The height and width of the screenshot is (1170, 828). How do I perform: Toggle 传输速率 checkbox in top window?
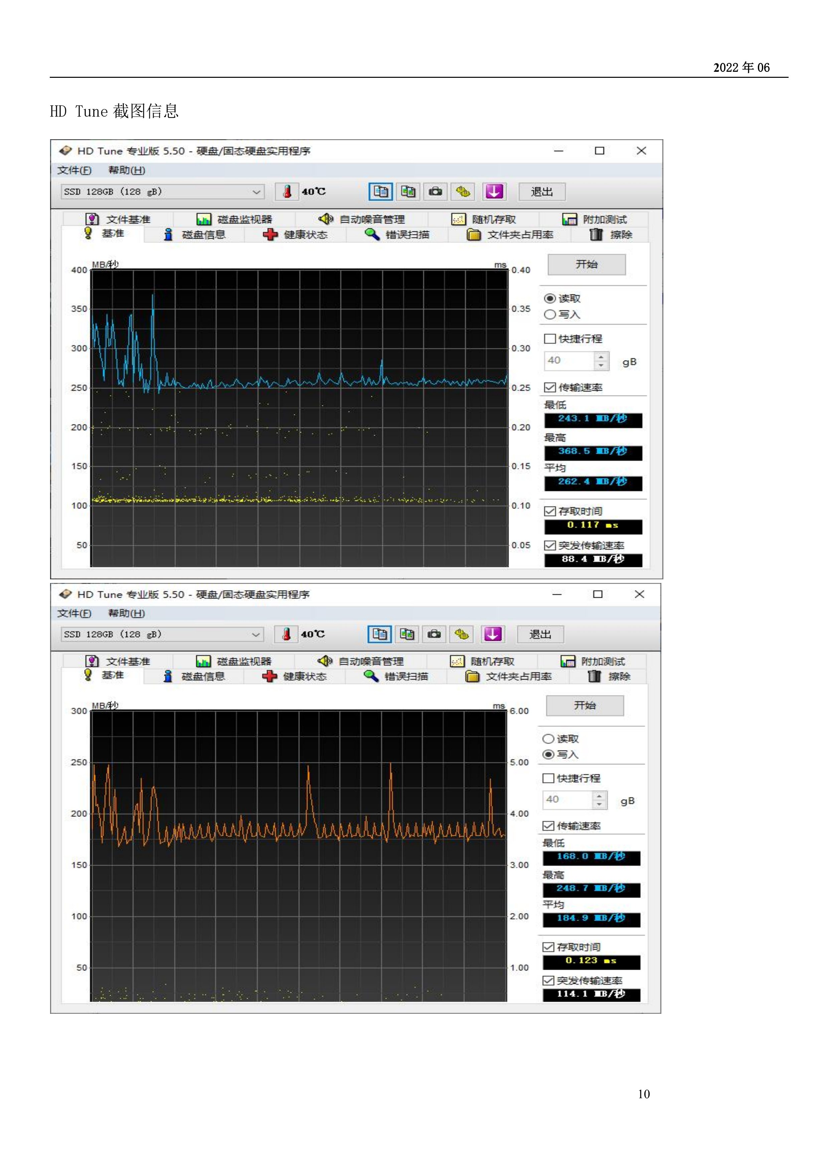tap(550, 387)
